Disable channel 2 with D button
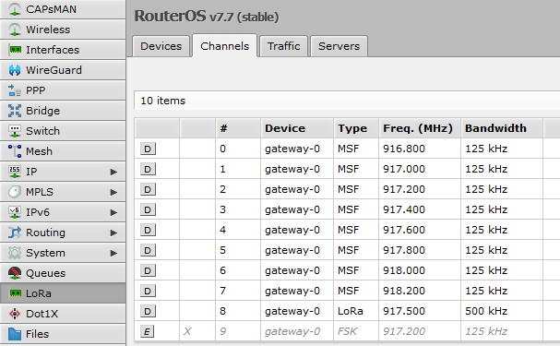This screenshot has width=560, height=346. tap(148, 189)
